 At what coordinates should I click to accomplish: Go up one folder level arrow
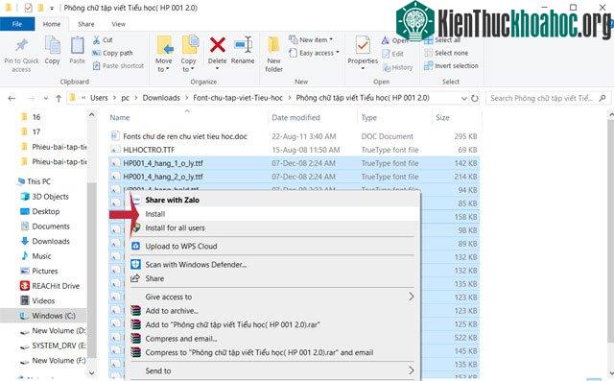[59, 98]
